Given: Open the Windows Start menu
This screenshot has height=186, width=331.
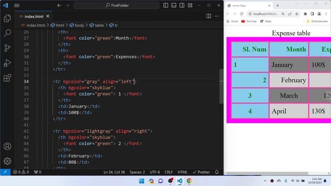Looking at the screenshot, I should 142,181.
